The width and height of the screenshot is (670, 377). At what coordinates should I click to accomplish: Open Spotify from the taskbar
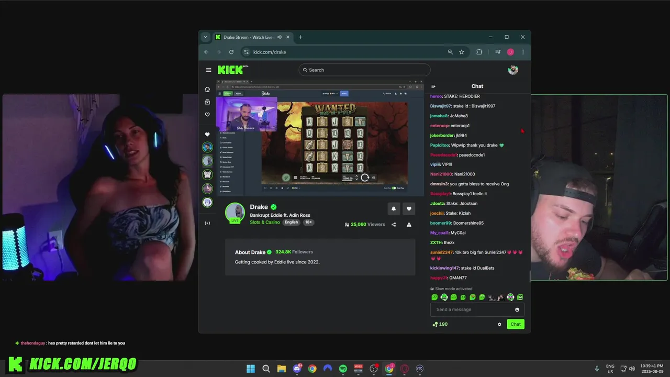(343, 369)
